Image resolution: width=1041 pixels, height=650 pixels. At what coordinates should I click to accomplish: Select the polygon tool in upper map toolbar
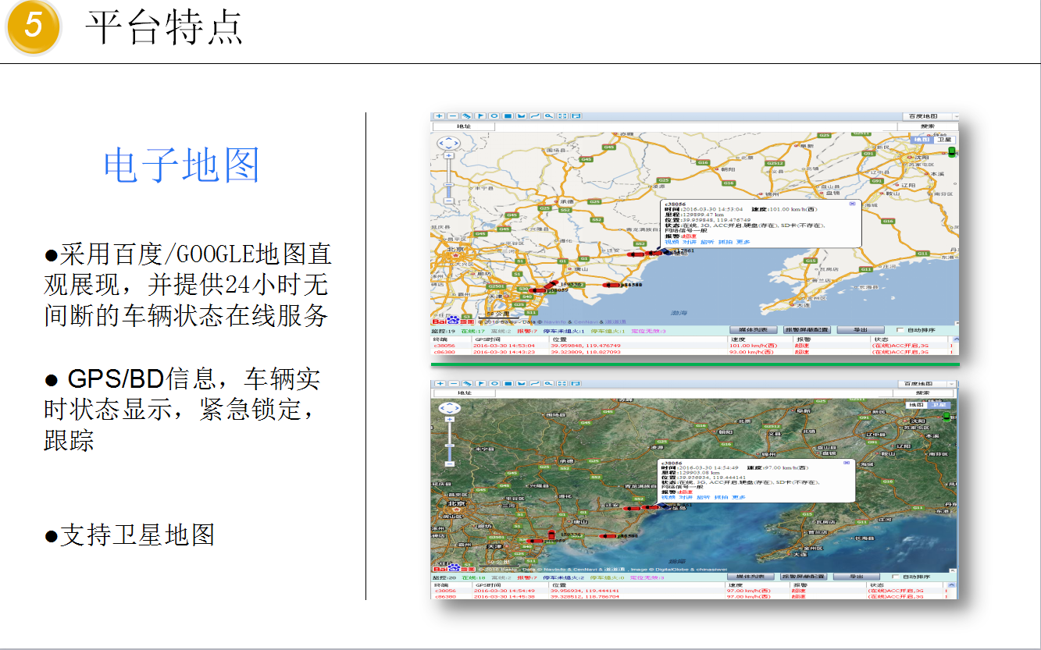[521, 116]
